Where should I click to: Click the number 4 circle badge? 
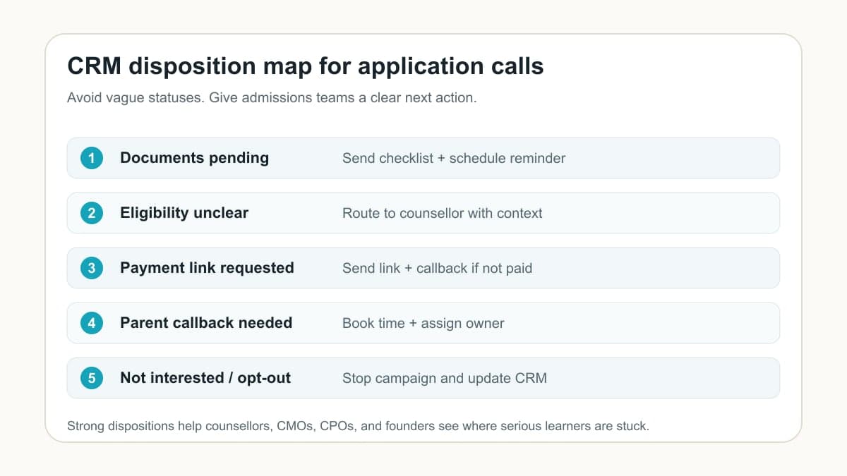(91, 323)
